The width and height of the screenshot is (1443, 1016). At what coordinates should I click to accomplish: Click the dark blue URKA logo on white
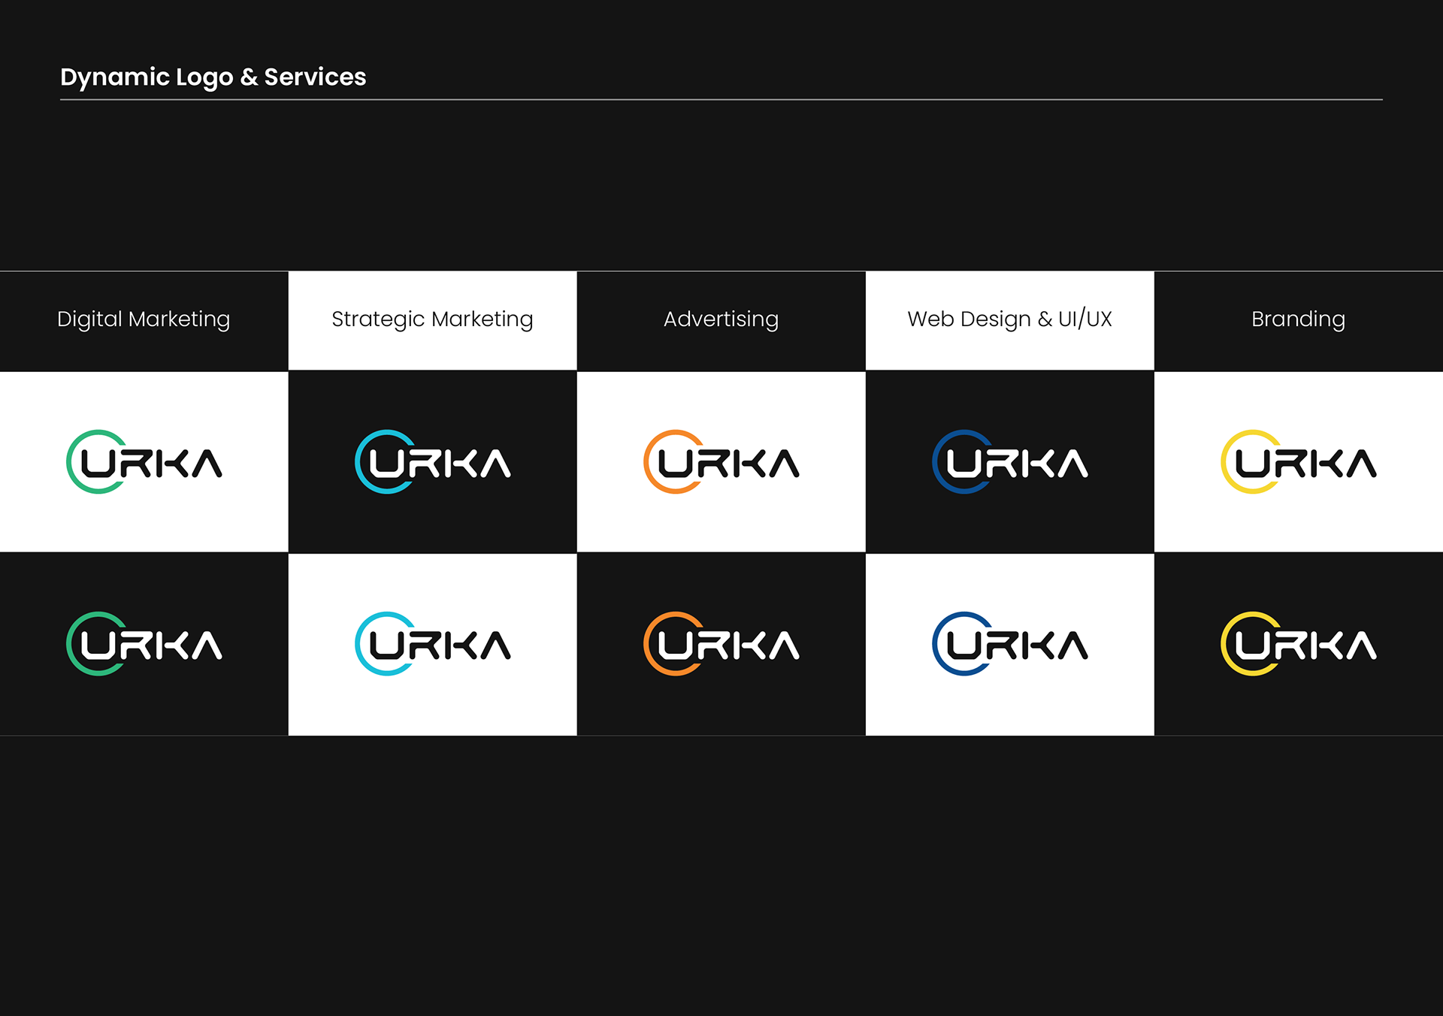tap(1010, 644)
